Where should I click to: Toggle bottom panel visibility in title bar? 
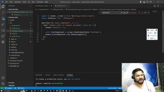[144, 2]
